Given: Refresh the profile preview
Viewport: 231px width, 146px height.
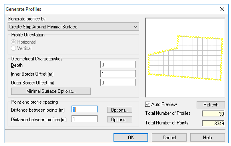Looking at the screenshot, I should 211,105.
